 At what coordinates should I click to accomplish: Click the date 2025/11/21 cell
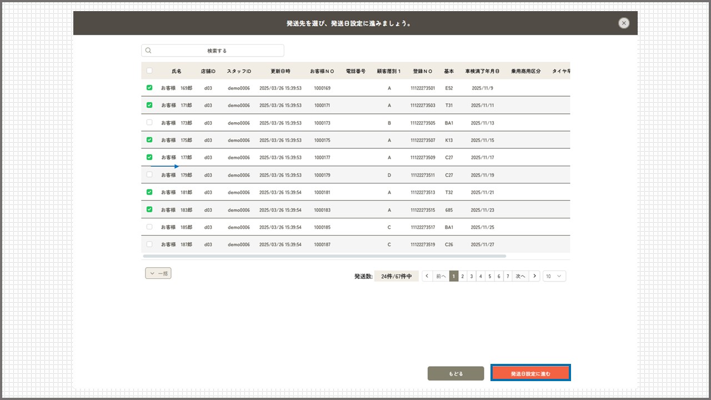click(482, 192)
